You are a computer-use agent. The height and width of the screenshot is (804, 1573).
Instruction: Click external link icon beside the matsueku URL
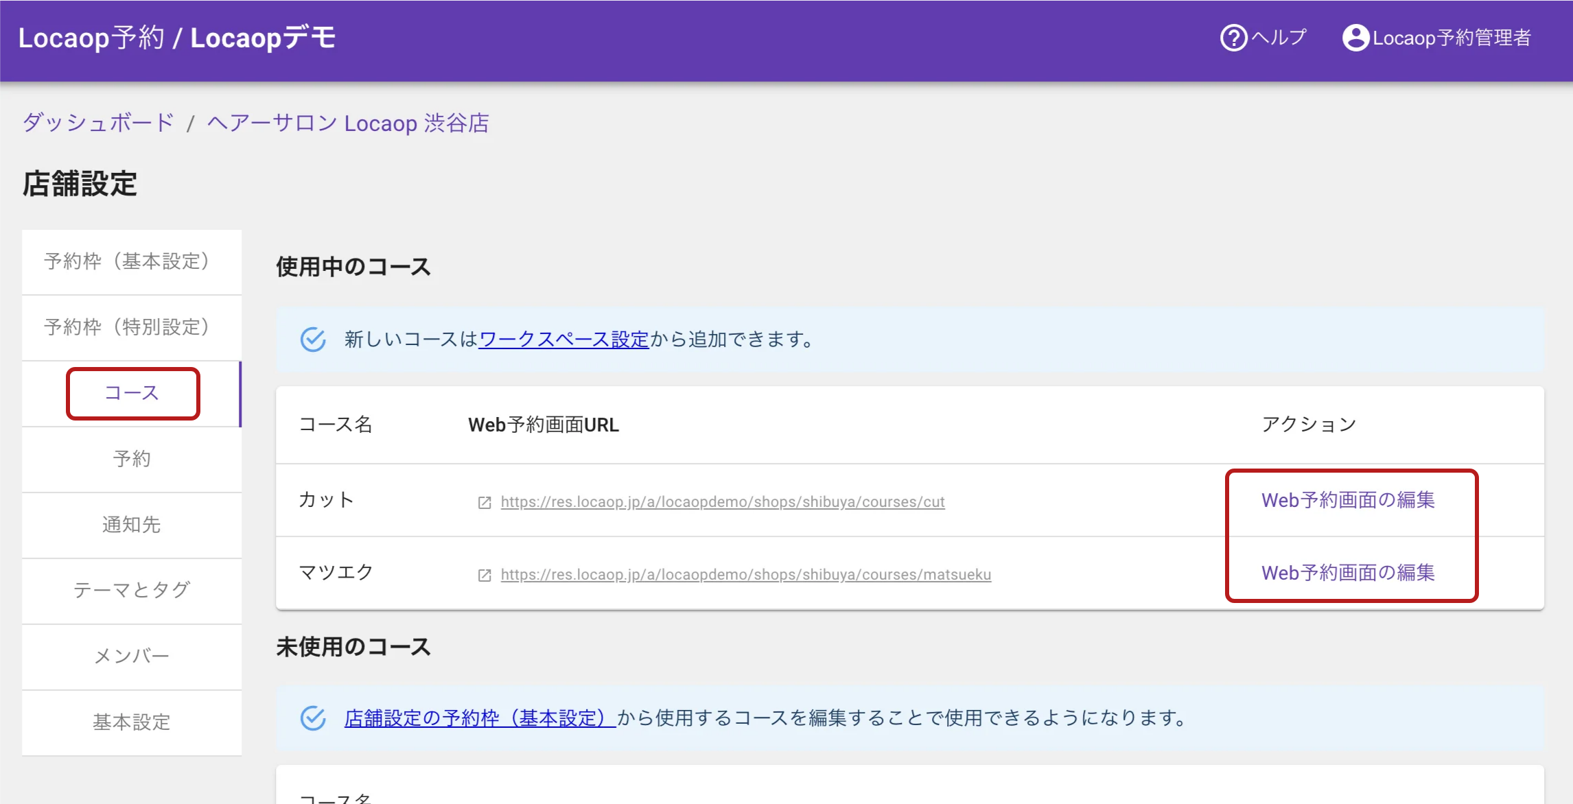(x=485, y=576)
